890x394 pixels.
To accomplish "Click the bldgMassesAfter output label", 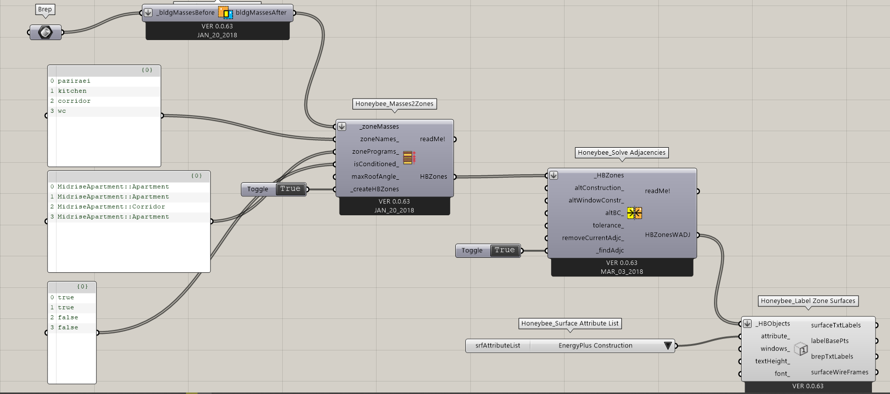I will (261, 13).
